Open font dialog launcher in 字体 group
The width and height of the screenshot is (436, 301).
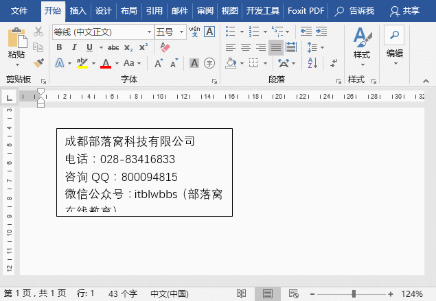click(214, 81)
